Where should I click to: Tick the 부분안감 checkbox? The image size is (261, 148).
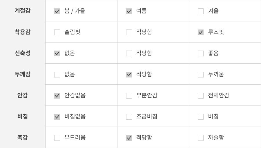click(129, 96)
